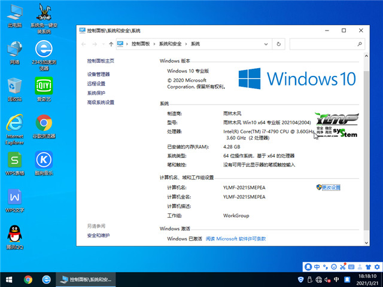Click the Forward arrow in the System window

95,44
